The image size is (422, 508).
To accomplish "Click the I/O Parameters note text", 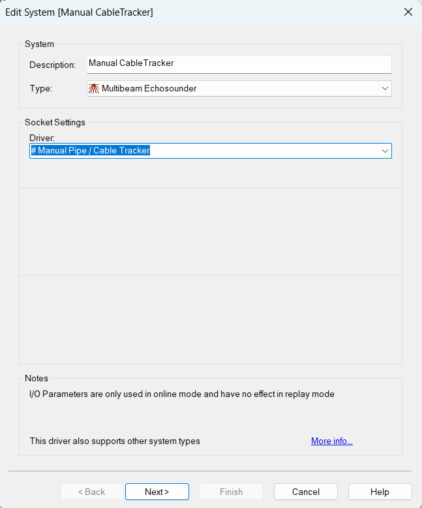I will pyautogui.click(x=182, y=394).
